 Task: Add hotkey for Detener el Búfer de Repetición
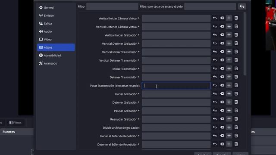click(x=229, y=144)
